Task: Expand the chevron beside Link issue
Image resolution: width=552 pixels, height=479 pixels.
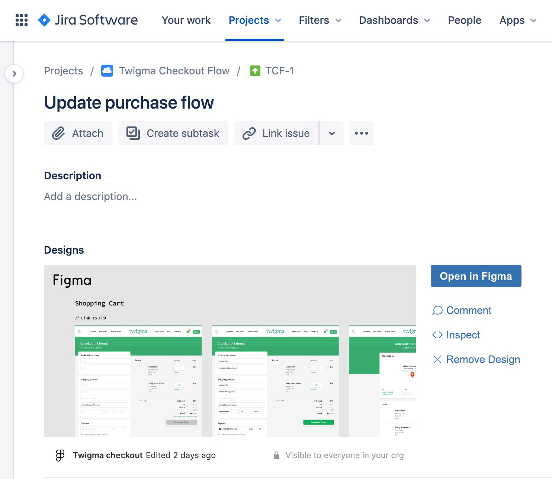Action: [x=331, y=133]
